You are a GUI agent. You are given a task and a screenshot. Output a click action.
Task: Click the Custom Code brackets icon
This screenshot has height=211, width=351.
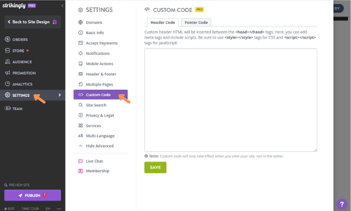pyautogui.click(x=81, y=95)
